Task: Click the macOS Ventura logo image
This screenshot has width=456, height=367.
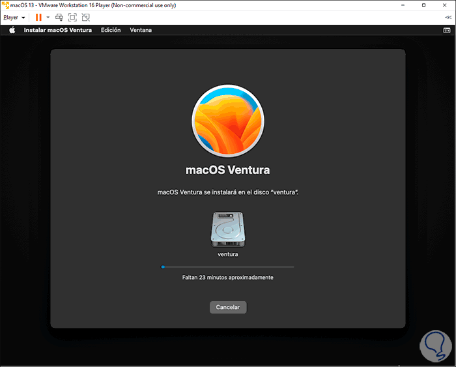Action: click(x=228, y=121)
